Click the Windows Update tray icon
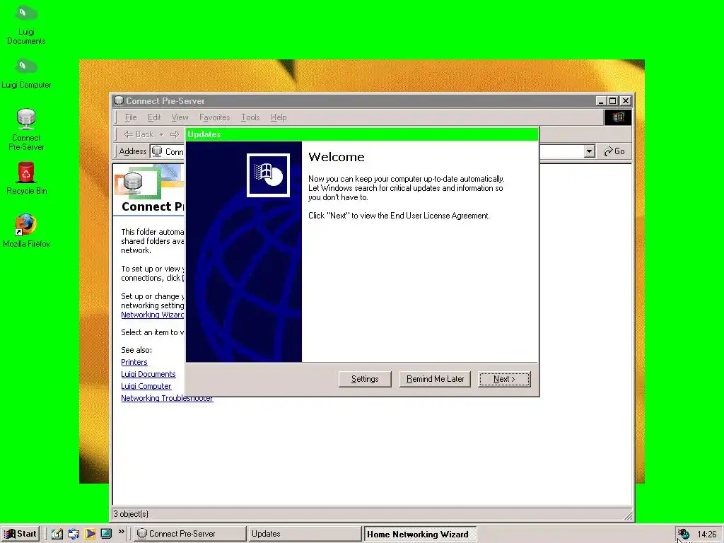Screen dimensions: 724x543 coord(684,535)
